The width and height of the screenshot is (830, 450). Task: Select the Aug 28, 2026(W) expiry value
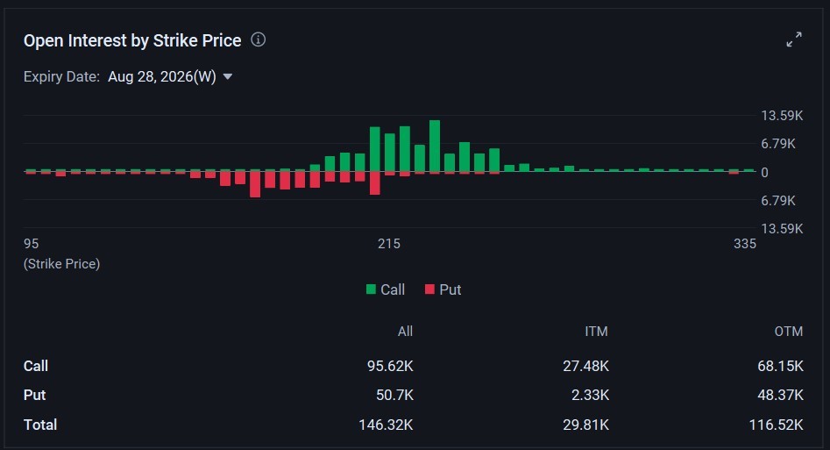tap(162, 77)
